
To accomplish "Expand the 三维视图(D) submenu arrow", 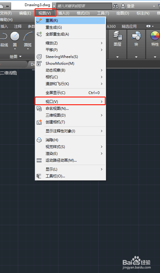I will click(102, 115).
